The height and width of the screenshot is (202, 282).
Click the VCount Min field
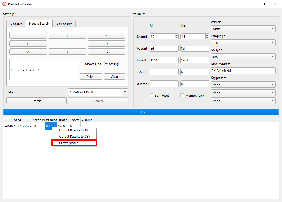tap(164, 48)
